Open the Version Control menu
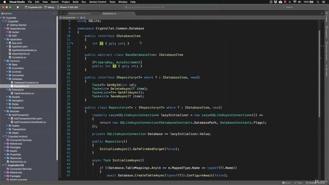Image resolution: width=329 pixels, height=185 pixels. tap(98, 2)
